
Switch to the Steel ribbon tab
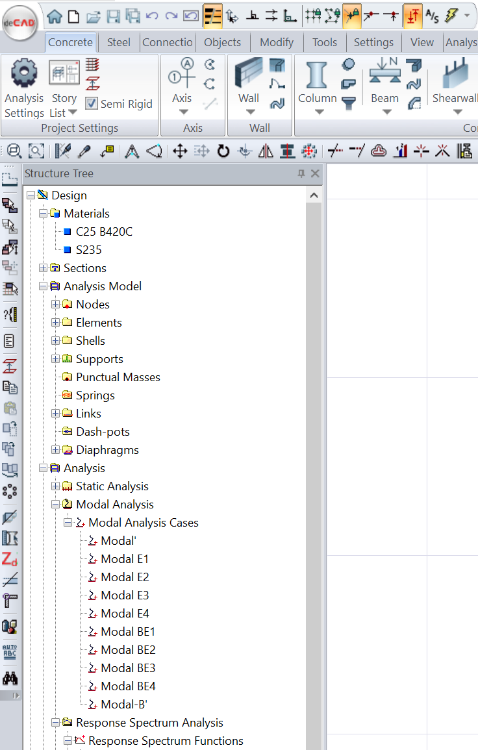pyautogui.click(x=119, y=42)
